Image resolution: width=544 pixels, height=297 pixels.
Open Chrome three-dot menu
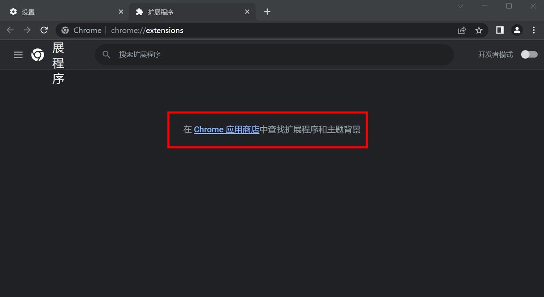(x=534, y=30)
